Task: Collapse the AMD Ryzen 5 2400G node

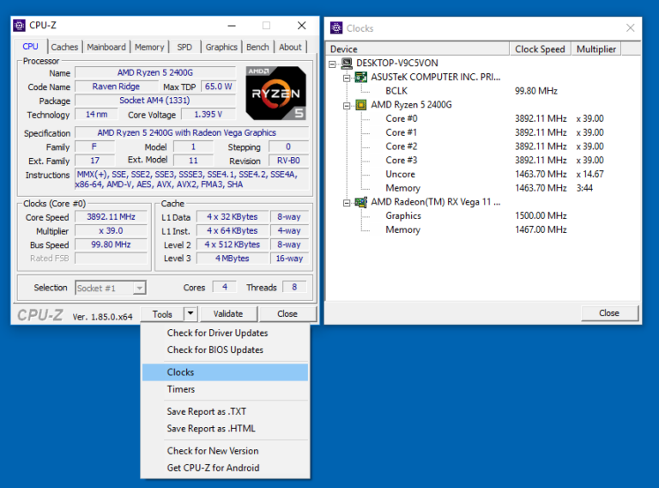Action: 347,106
